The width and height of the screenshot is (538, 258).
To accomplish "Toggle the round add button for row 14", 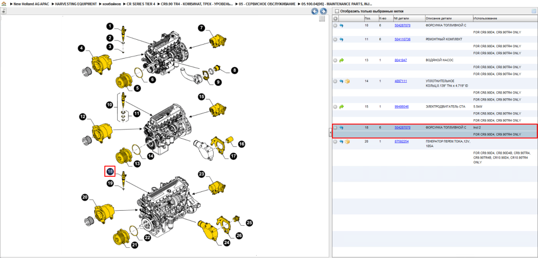I will [x=335, y=81].
